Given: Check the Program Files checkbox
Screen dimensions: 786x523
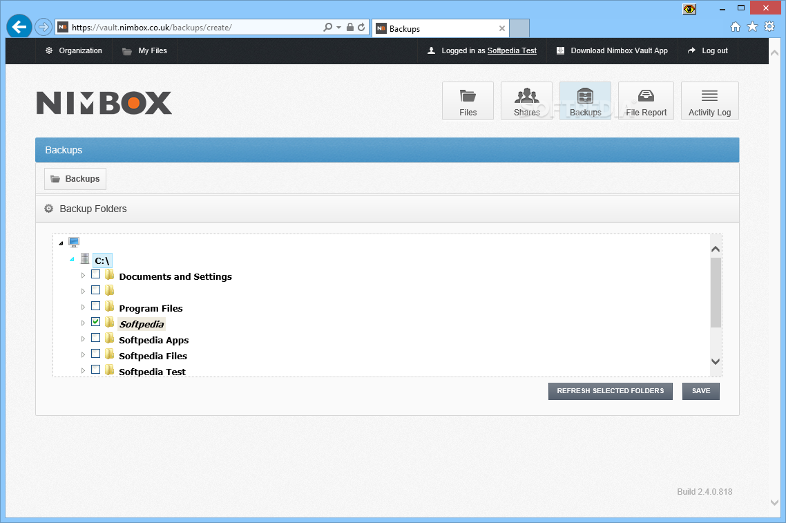Looking at the screenshot, I should 96,306.
